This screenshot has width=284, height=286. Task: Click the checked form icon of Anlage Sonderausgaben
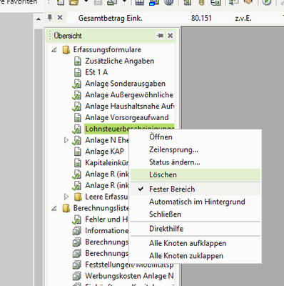[76, 84]
